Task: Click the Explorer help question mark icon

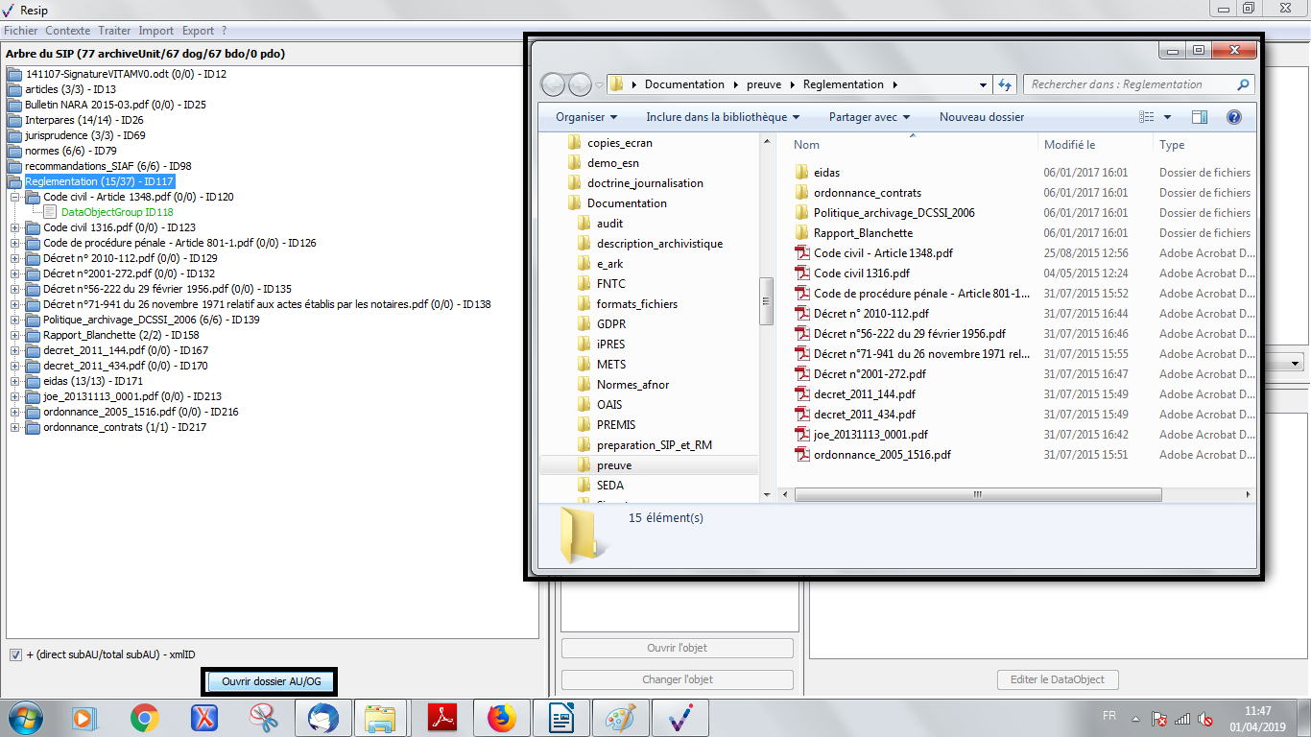Action: [1234, 117]
